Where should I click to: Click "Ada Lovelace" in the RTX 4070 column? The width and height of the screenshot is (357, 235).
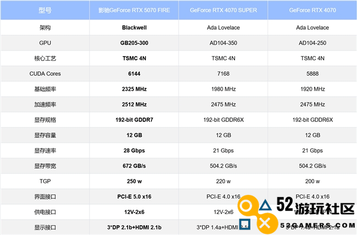point(313,27)
